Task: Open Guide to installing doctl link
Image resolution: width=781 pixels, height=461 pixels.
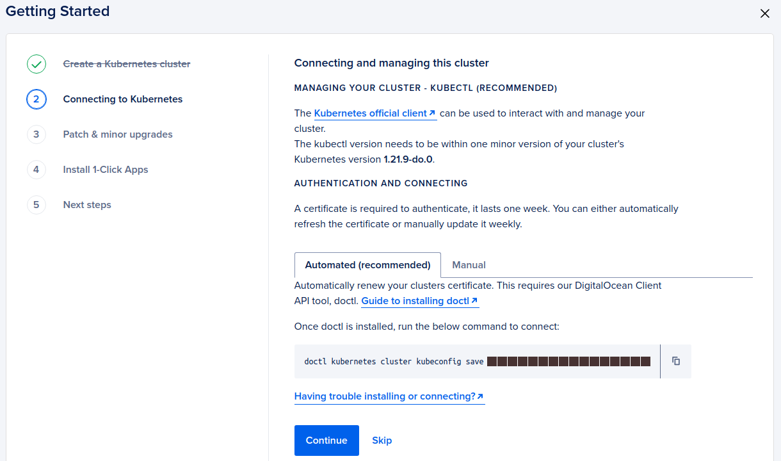Action: pyautogui.click(x=420, y=301)
